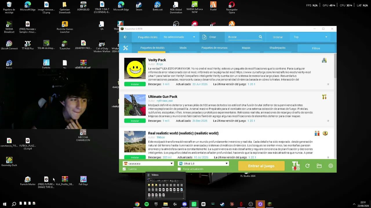Toggle the Cuentas checkbox

[x=124, y=169]
